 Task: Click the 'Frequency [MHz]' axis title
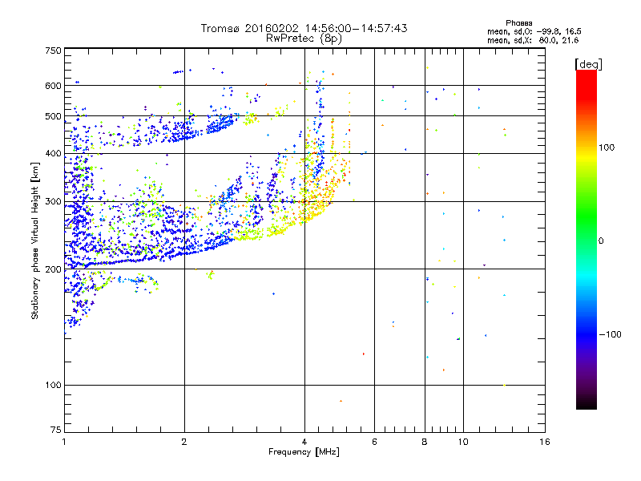pyautogui.click(x=304, y=452)
